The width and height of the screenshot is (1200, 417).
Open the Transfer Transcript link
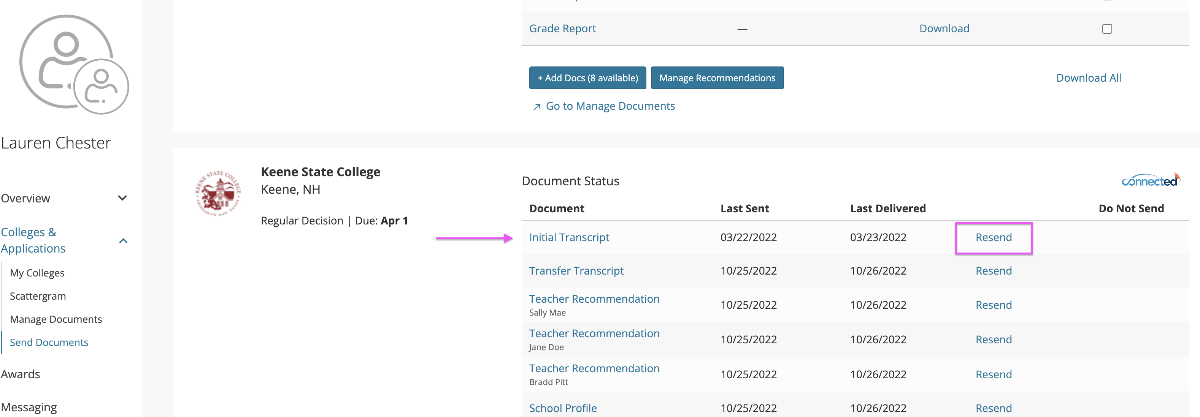click(x=576, y=271)
